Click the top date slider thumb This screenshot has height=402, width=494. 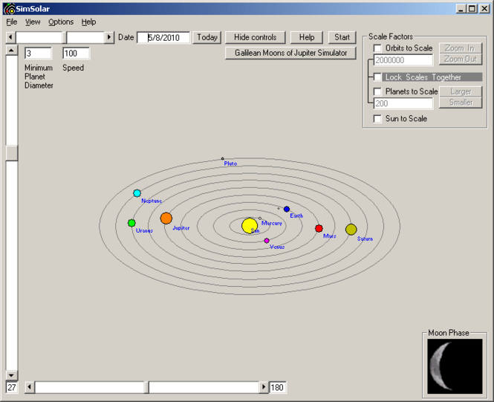pyautogui.click(x=65, y=37)
